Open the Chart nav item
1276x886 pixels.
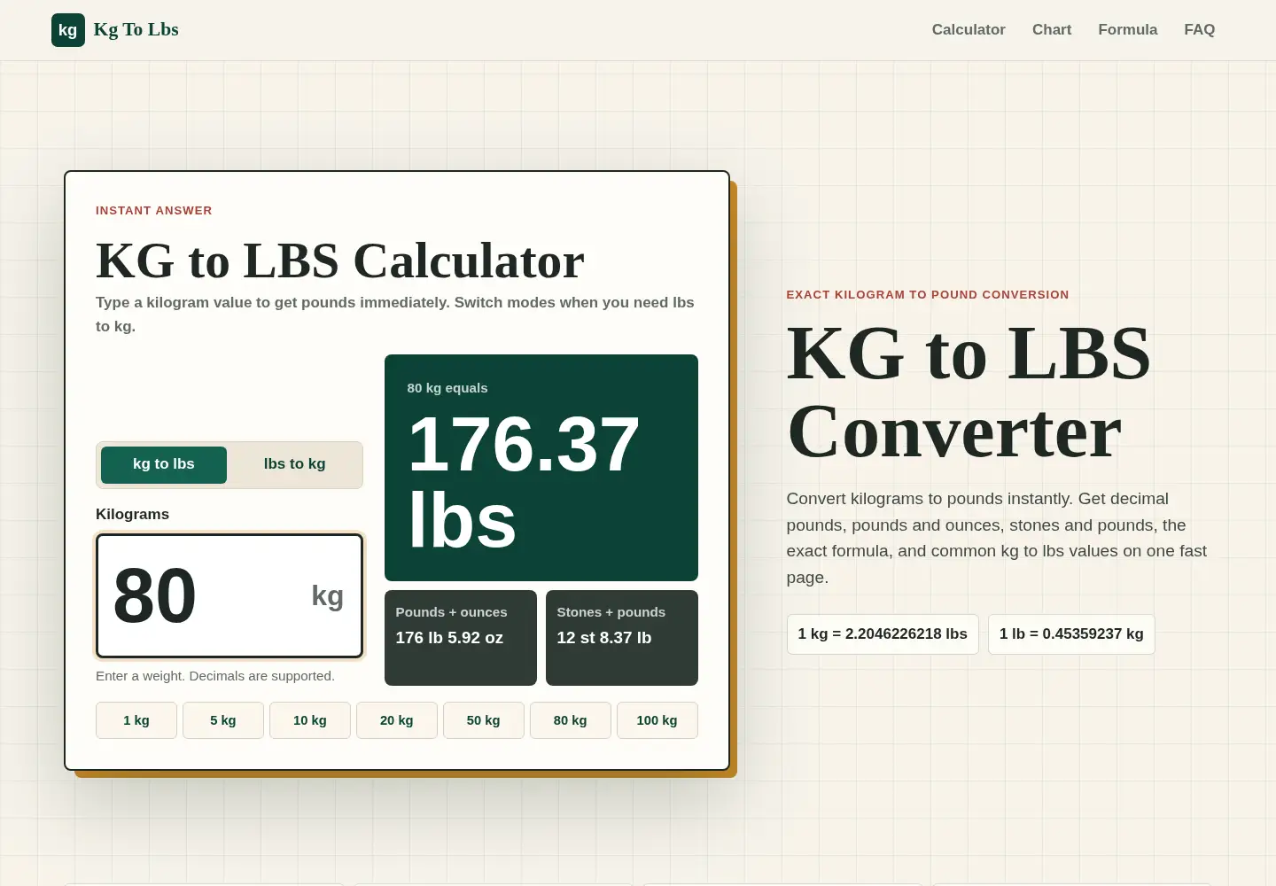pyautogui.click(x=1052, y=29)
